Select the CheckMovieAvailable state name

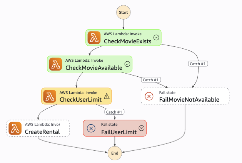click(x=94, y=68)
